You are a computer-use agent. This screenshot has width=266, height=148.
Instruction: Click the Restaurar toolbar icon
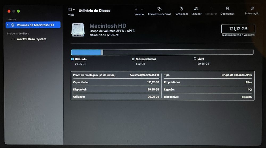(211, 9)
